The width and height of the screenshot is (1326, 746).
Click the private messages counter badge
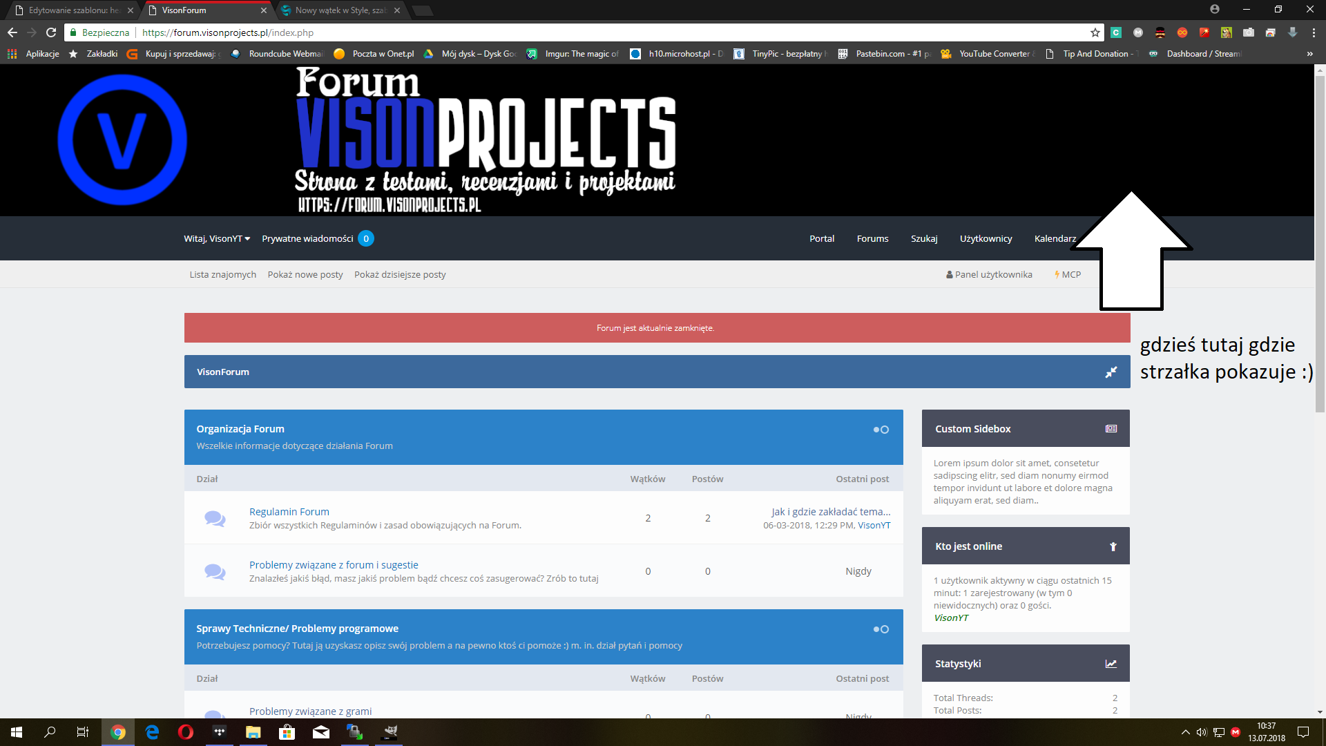pyautogui.click(x=366, y=239)
